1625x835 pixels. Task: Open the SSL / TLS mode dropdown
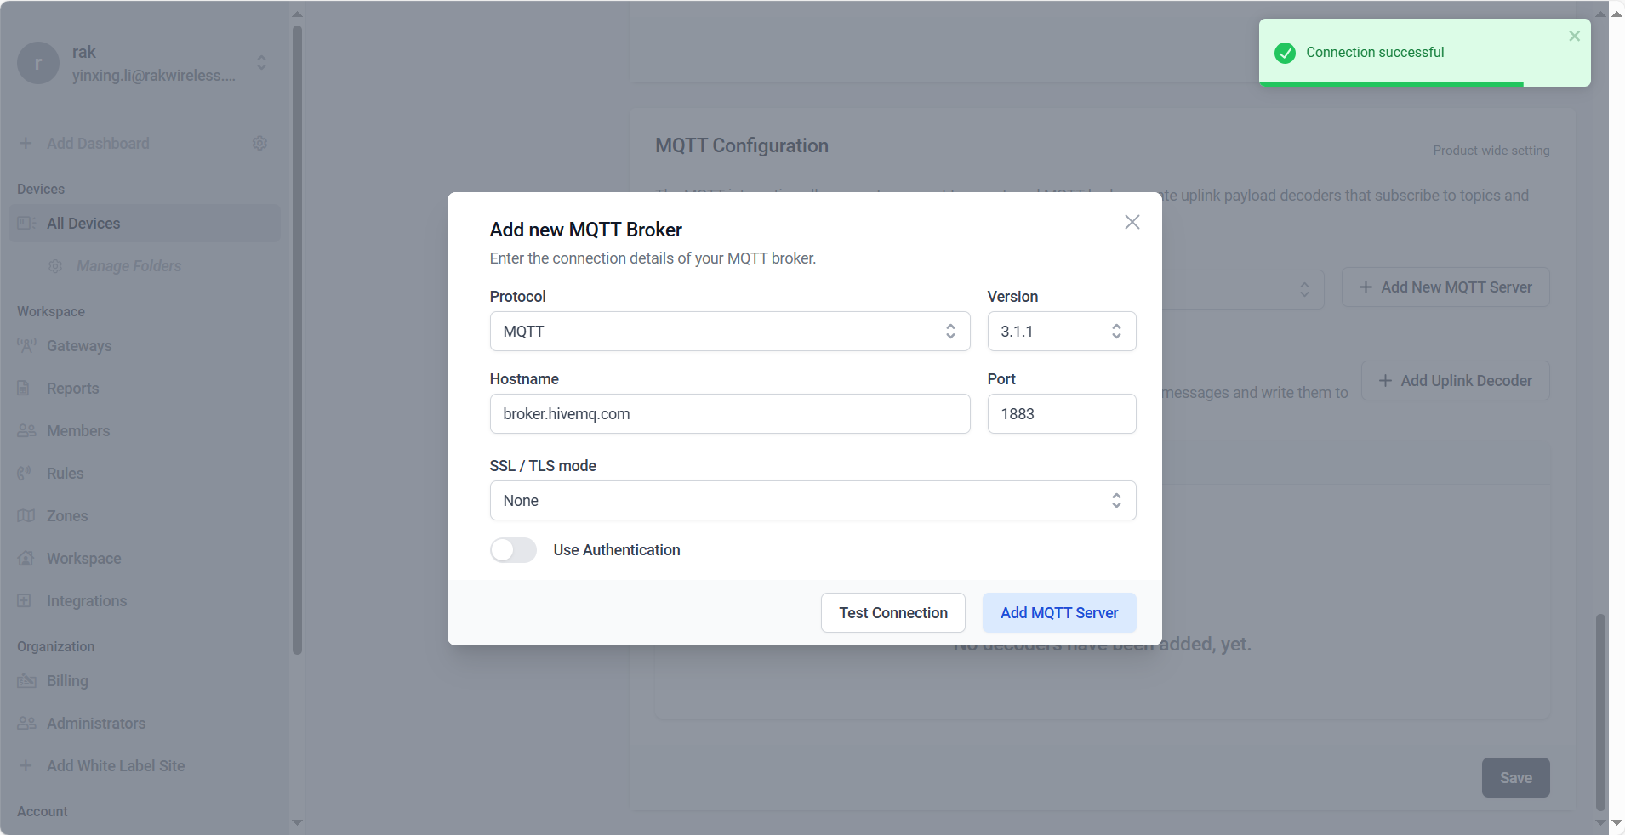(812, 501)
